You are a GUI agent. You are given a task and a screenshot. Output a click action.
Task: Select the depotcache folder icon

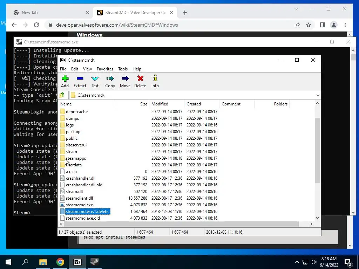click(62, 112)
